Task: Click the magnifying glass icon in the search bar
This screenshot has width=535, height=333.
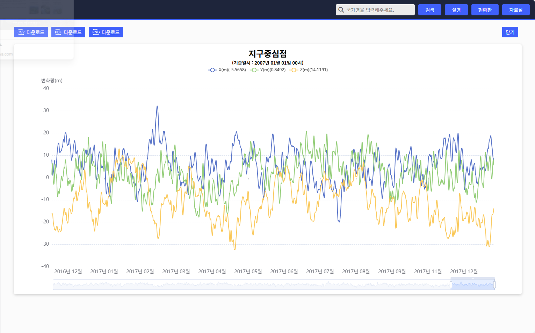Action: (341, 9)
